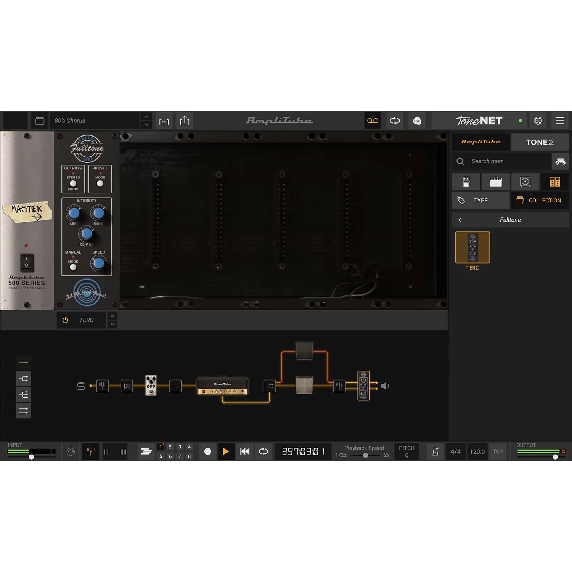Choose the single series signal routing icon
The height and width of the screenshot is (572, 572).
[x=24, y=362]
